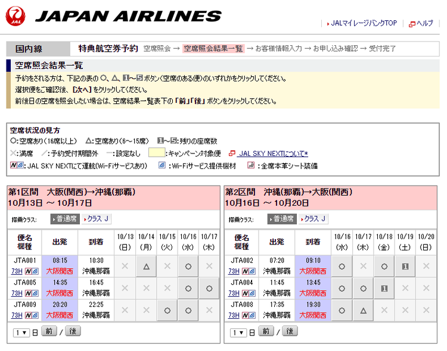This screenshot has height=351, width=447.
Task: Select JTA004 circle availability on 10/17
Action: (363, 289)
